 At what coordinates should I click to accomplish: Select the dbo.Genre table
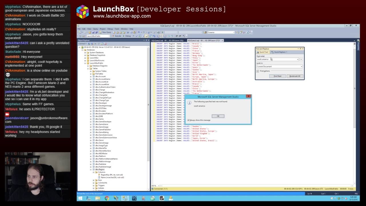[100, 140]
